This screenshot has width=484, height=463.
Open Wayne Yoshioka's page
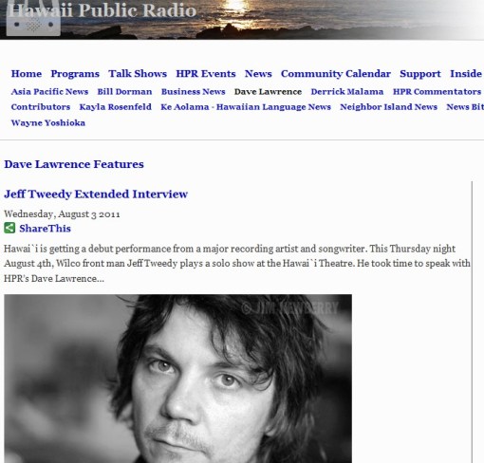tap(48, 122)
